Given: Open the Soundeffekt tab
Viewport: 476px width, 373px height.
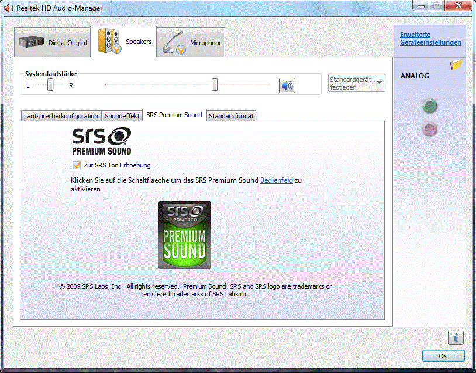Looking at the screenshot, I should tap(122, 116).
